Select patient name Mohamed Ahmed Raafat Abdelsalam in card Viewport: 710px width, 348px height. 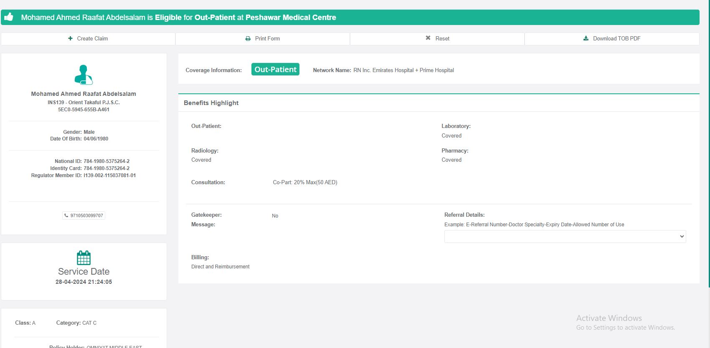point(84,94)
